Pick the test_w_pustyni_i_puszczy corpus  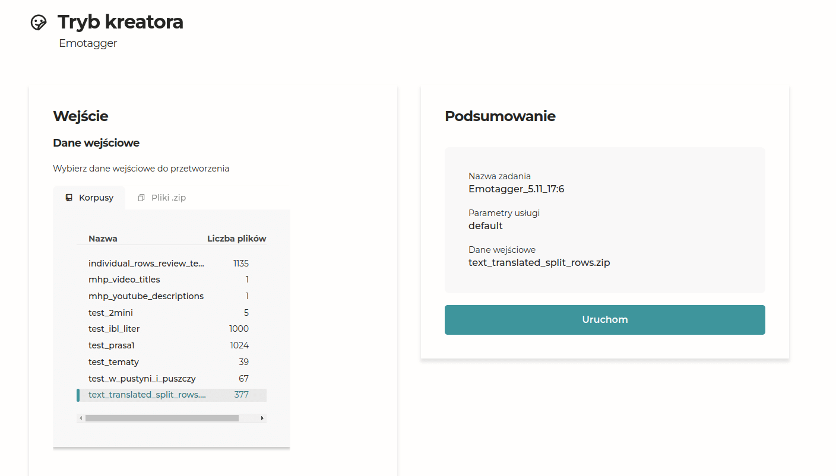tap(172, 379)
